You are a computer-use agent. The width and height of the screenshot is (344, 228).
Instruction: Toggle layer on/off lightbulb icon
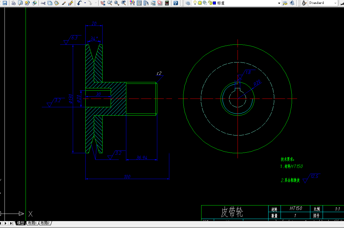195,3
